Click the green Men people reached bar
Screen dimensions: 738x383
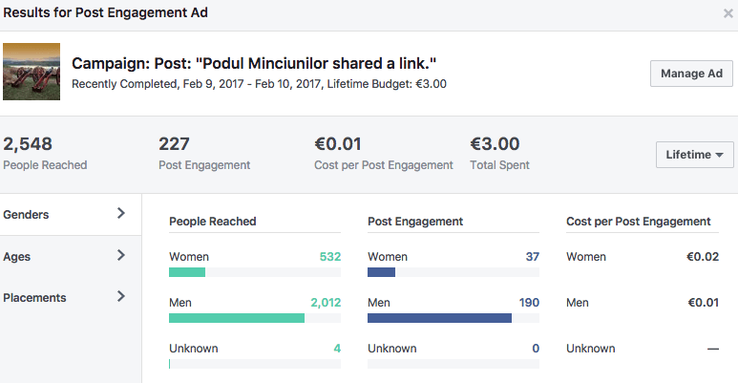coord(237,318)
